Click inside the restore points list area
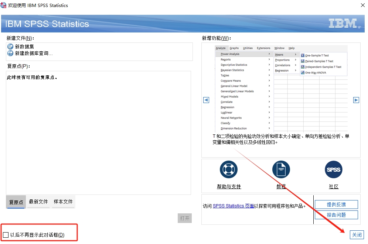Image resolution: width=368 pixels, height=244 pixels. (98, 133)
